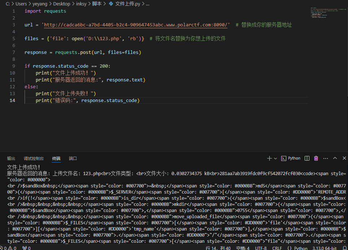The height and width of the screenshot is (250, 348).
Task: Click the Python terminal shell icon
Action: pos(283,158)
